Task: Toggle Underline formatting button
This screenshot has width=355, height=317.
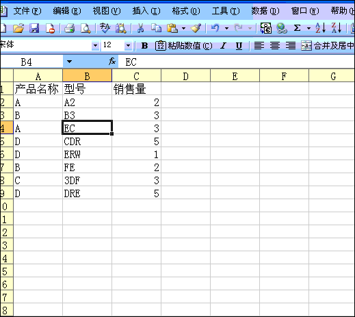Action: point(239,46)
